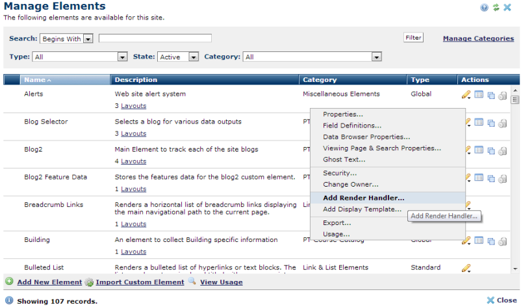Viewport: 521px width, 307px height.
Task: Open the data view icon for Alerts
Action: pyautogui.click(x=479, y=95)
